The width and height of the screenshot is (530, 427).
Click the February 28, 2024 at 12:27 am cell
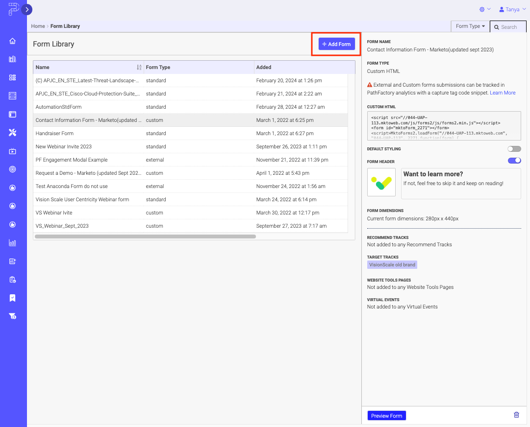coord(290,107)
